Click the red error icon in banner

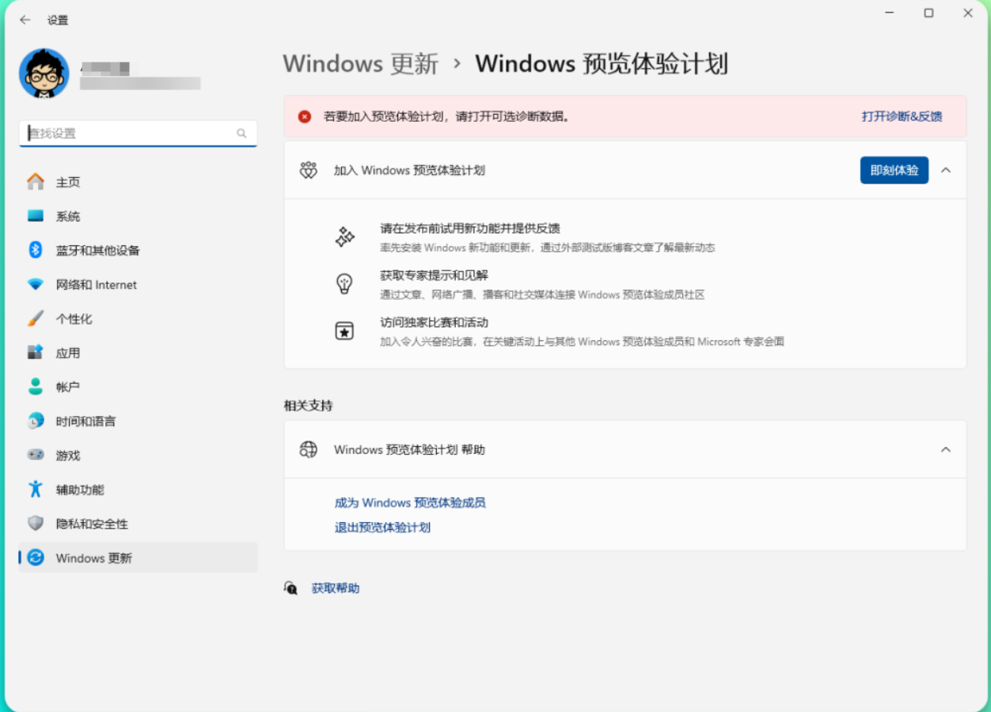tap(305, 116)
